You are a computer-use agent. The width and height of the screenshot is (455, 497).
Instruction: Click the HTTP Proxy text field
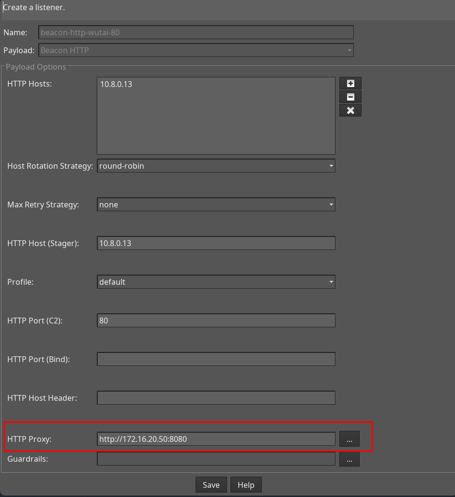pyautogui.click(x=216, y=439)
